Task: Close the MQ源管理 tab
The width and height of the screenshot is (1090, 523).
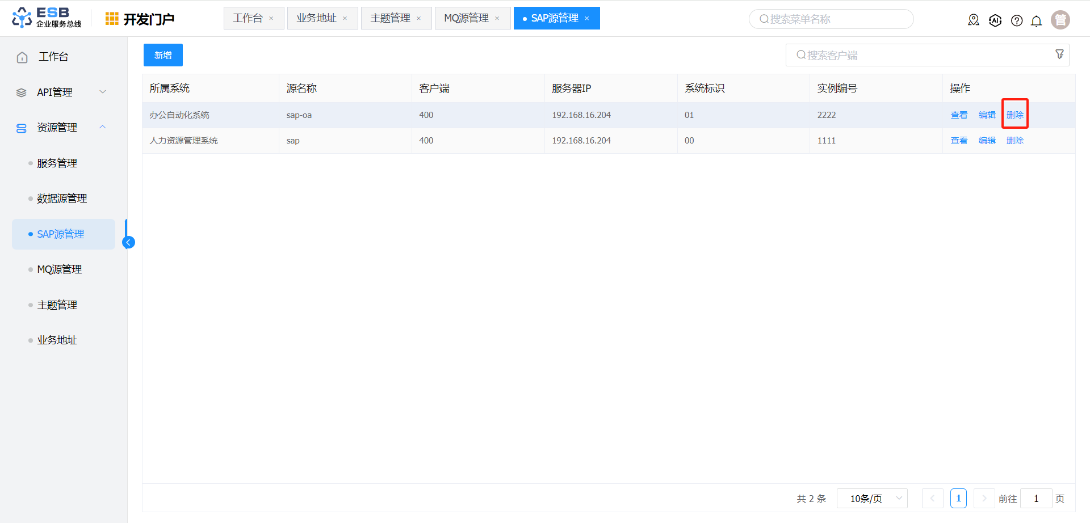Action: (x=497, y=19)
